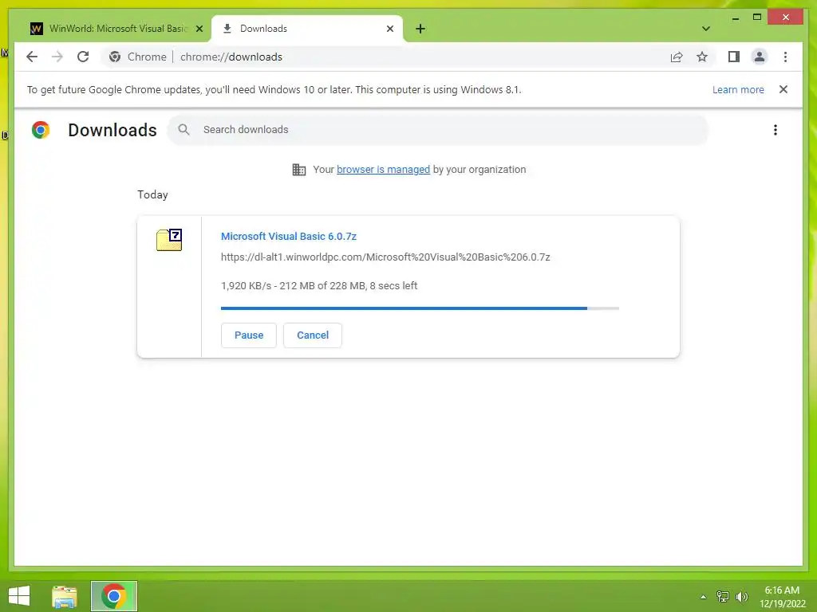Close the Downloads tab
Screen dimensions: 817x612
[389, 29]
